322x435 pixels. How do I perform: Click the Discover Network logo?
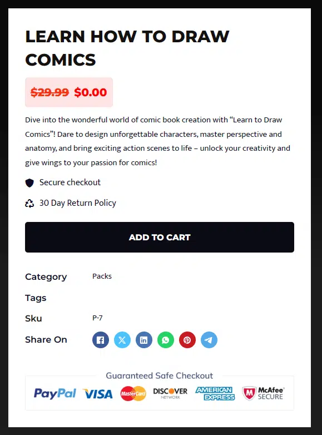[170, 393]
